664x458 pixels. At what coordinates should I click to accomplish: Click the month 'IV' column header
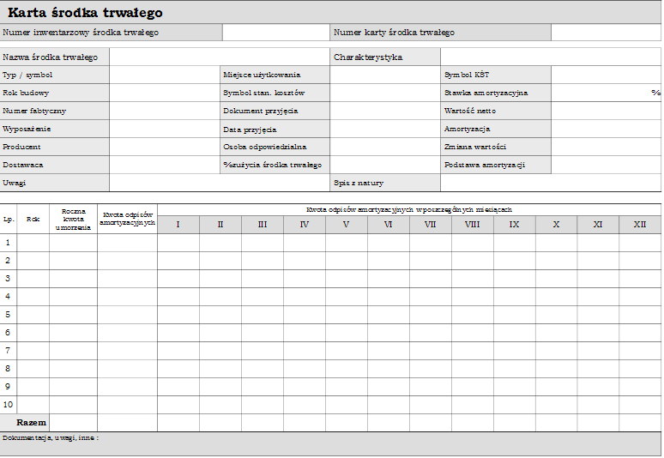[x=305, y=225]
